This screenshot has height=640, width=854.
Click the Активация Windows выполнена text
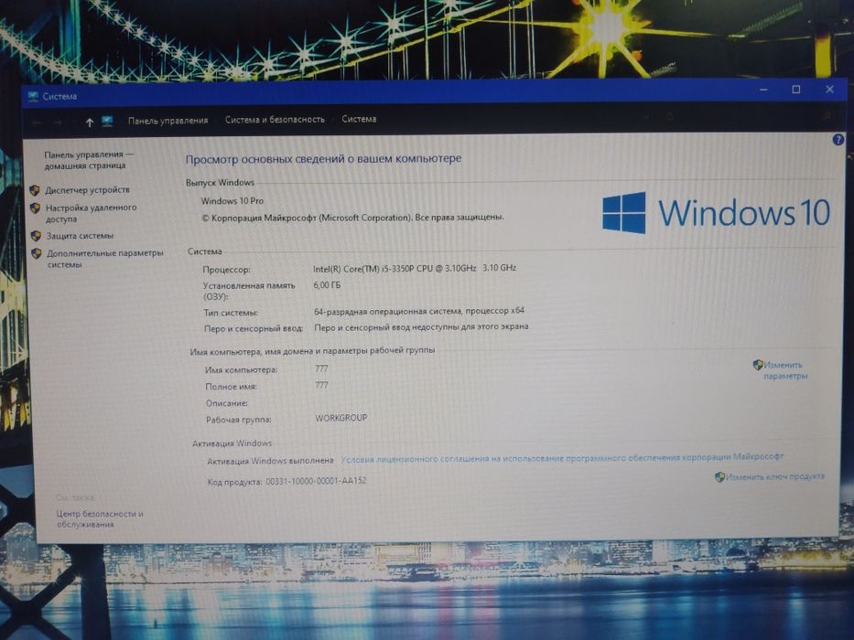click(270, 461)
